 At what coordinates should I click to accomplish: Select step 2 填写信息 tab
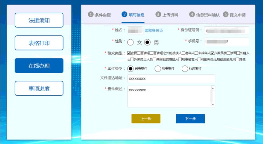tap(133, 15)
